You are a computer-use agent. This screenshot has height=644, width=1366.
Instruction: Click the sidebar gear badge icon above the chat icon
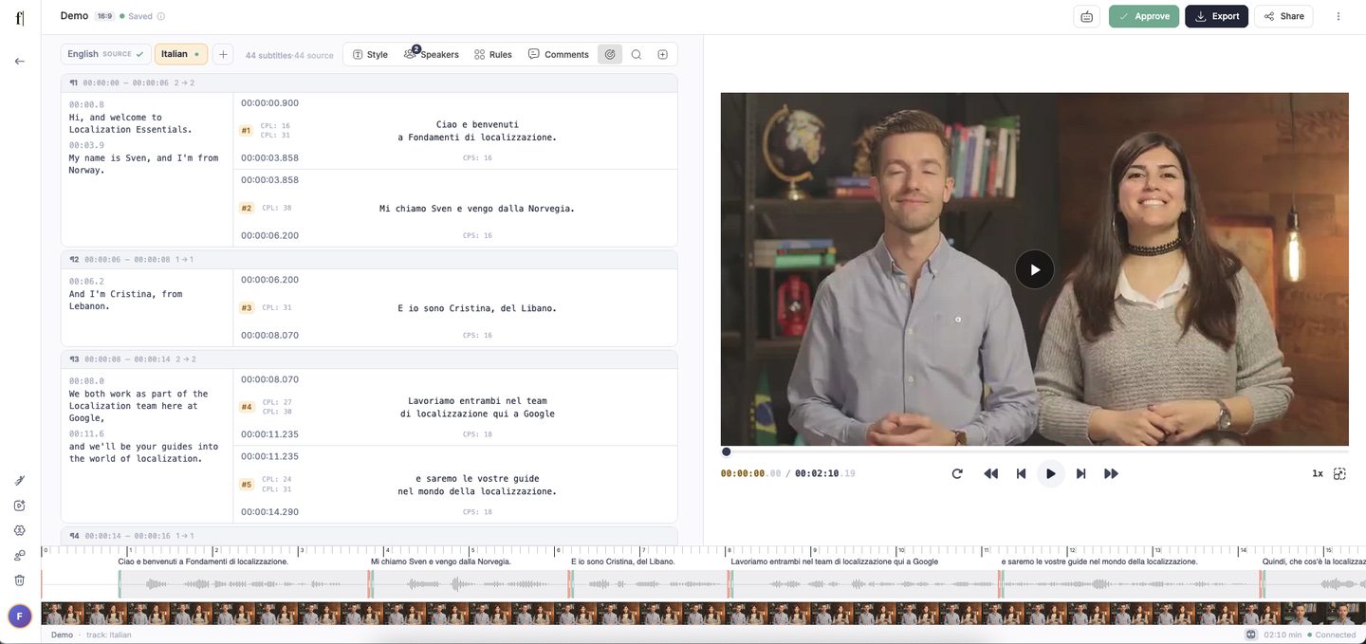(20, 530)
